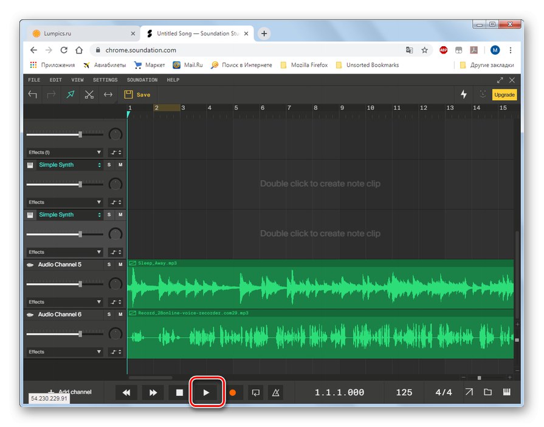Open the virtual piano keyboard icon
Viewport: 544px width, 427px height.
coord(506,392)
